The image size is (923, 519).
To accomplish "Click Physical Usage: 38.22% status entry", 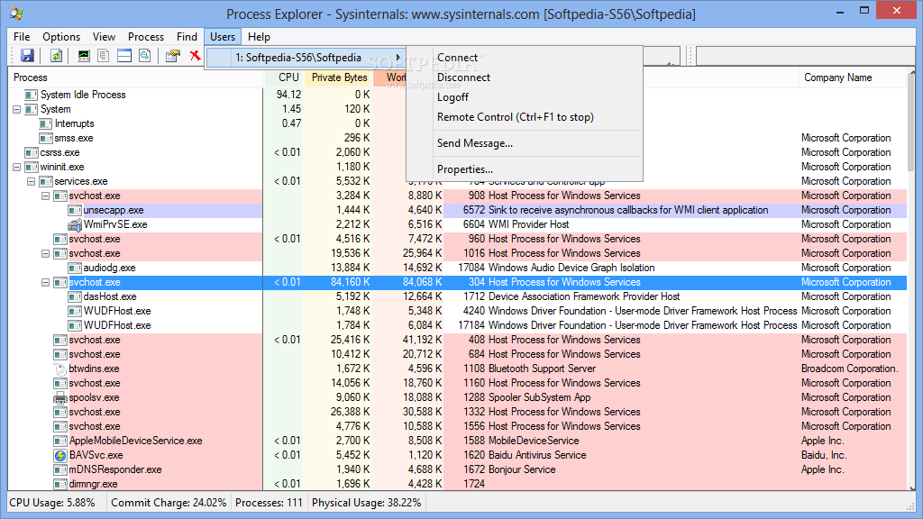I will [366, 503].
